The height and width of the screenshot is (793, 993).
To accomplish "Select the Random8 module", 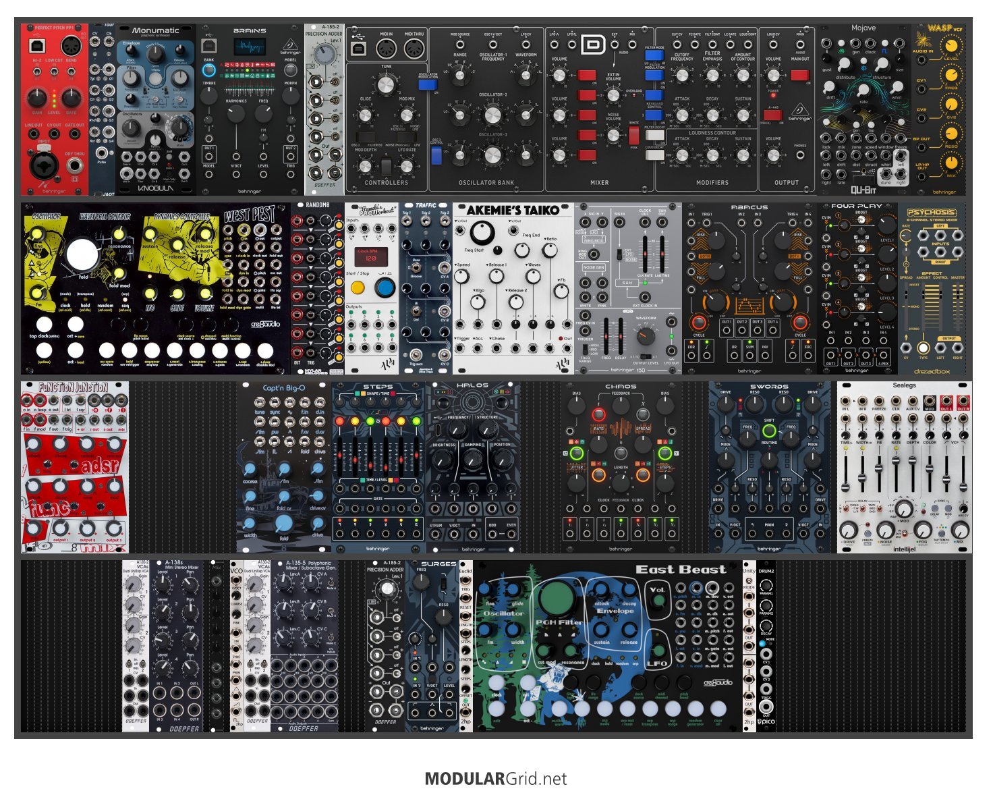I will 318,288.
